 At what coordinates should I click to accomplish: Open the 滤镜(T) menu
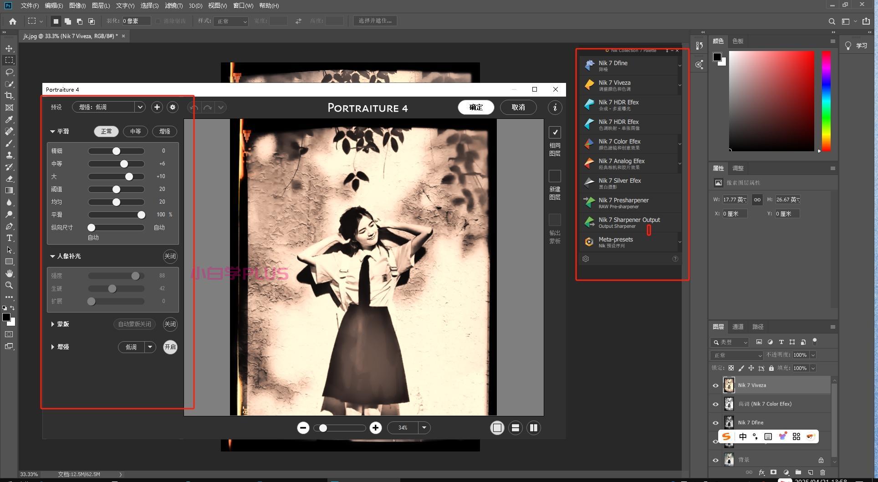174,5
